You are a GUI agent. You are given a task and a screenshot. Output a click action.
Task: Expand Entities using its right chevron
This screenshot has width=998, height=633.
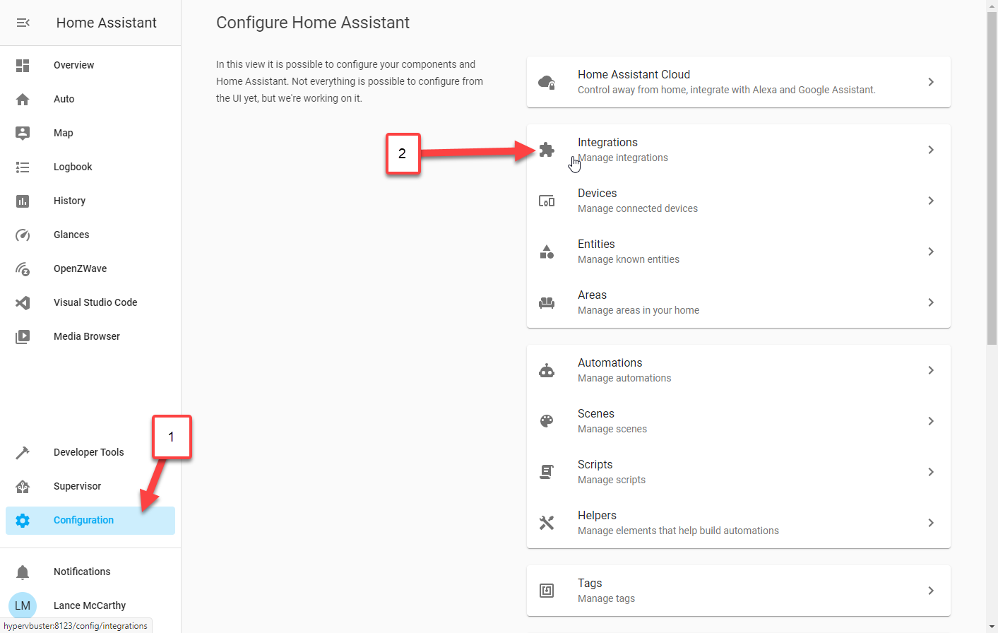931,252
